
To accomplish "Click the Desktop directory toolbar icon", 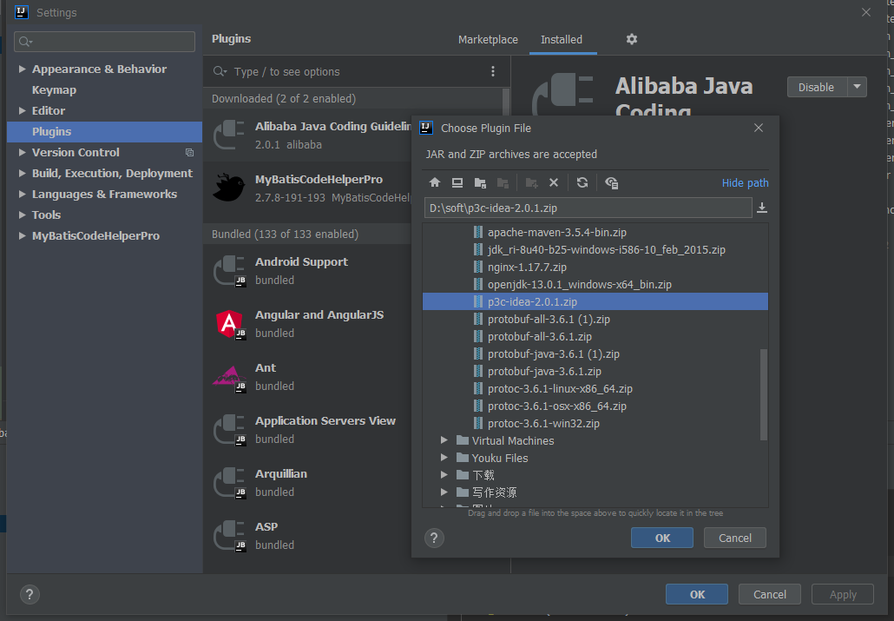I will [457, 182].
